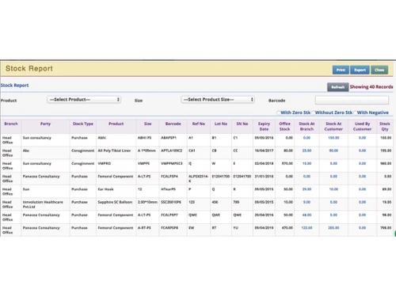Click the Stock Type column header
Screen dimensions: 396x297
[x=83, y=124]
